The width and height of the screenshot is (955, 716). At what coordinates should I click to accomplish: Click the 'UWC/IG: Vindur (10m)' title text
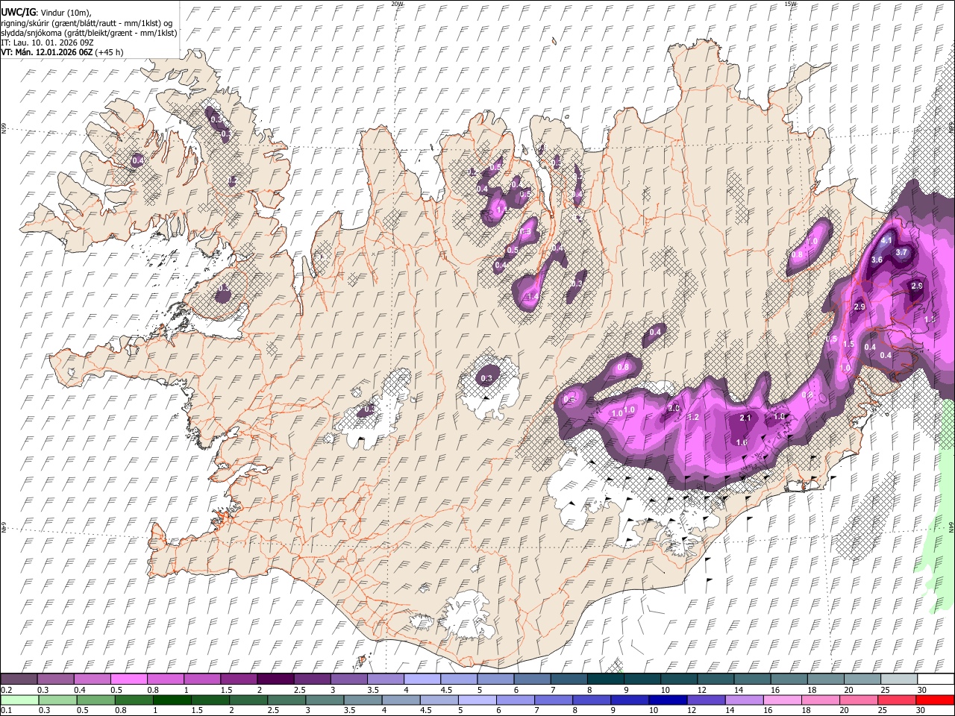[x=46, y=13]
